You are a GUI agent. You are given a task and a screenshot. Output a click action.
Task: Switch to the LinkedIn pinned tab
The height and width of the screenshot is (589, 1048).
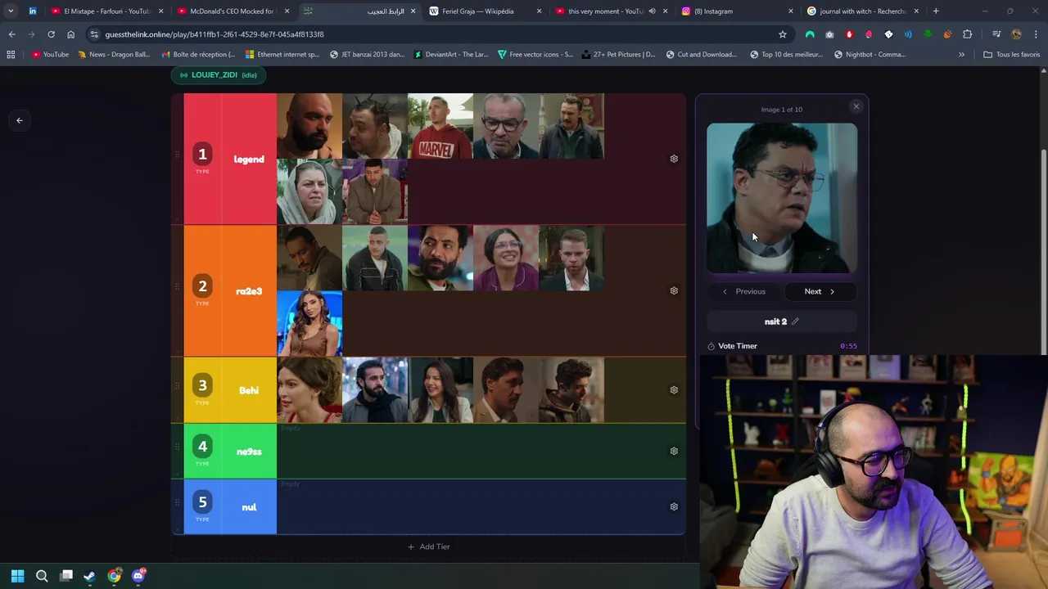[32, 11]
